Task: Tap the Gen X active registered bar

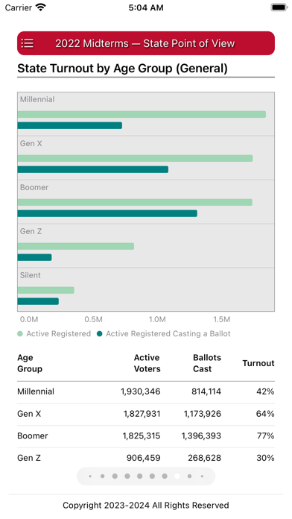Action: pyautogui.click(x=135, y=159)
